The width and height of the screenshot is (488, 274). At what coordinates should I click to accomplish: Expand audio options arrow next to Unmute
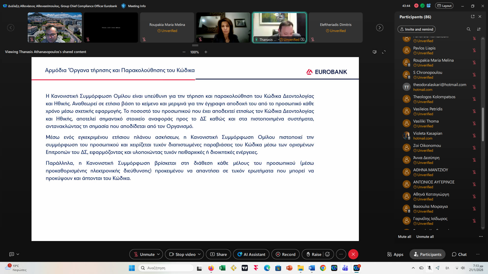click(x=159, y=254)
